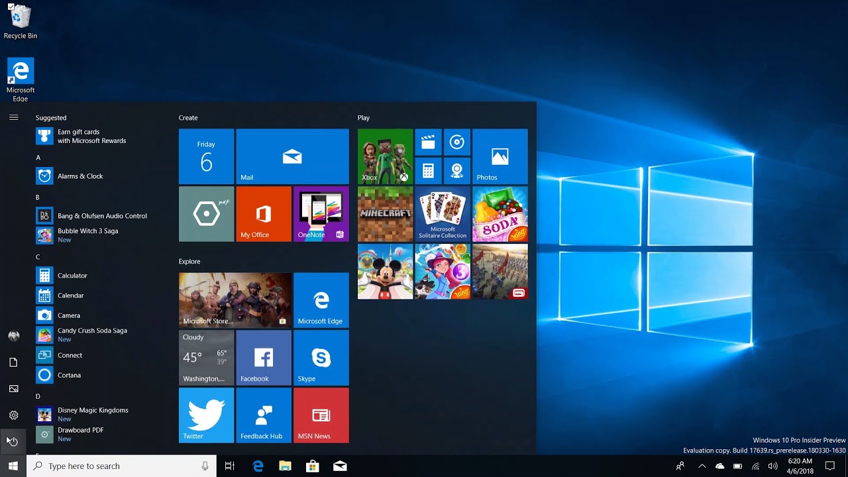Open Pictures from Start sidebar
This screenshot has height=477, width=848.
(13, 389)
